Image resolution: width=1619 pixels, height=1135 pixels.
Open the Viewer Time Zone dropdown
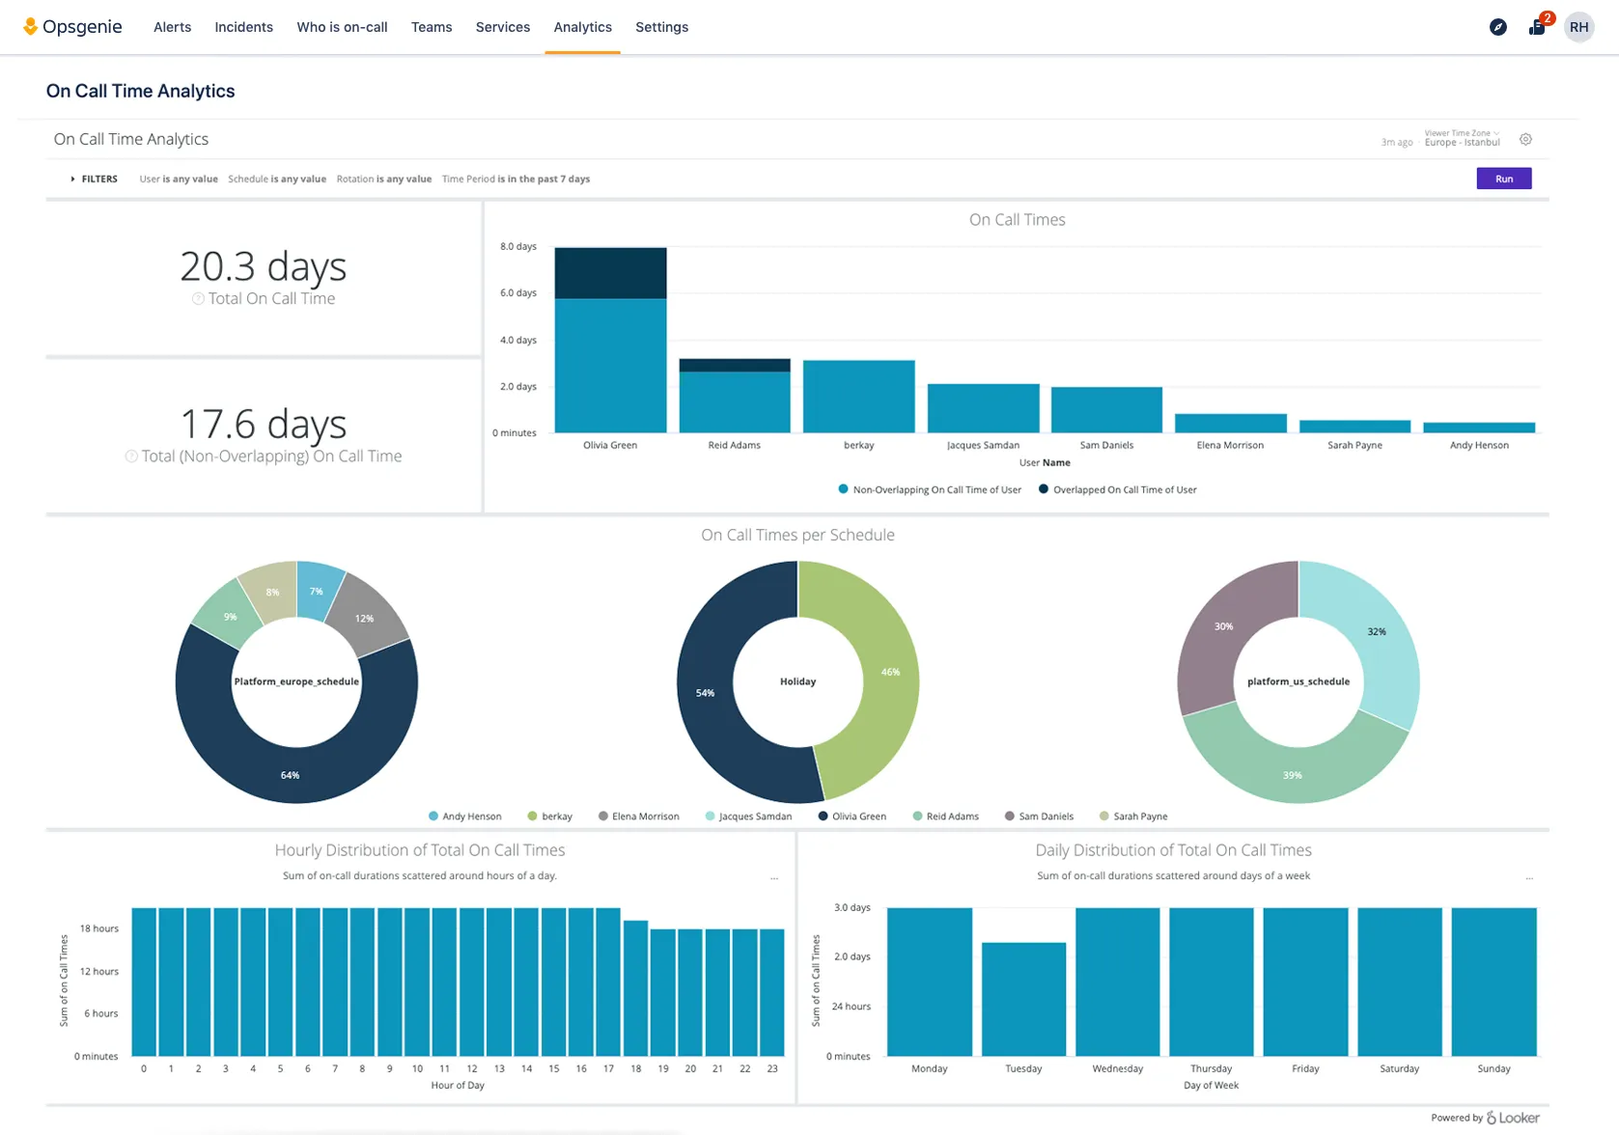click(x=1463, y=138)
